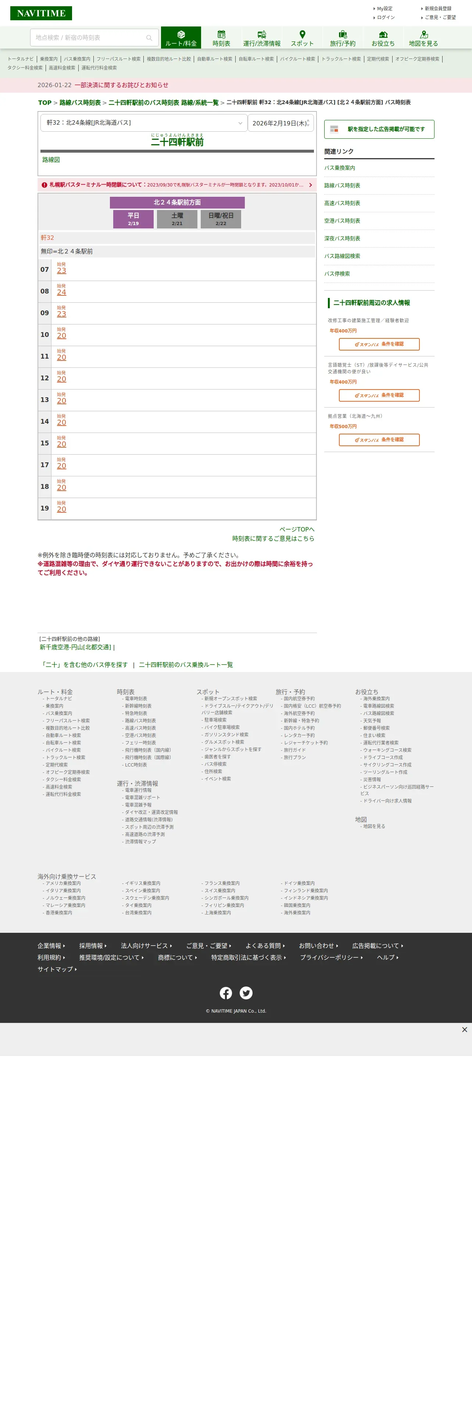Expand the 札幌駅バスターミナル closure notice arrow
Image resolution: width=472 pixels, height=1422 pixels.
[310, 185]
